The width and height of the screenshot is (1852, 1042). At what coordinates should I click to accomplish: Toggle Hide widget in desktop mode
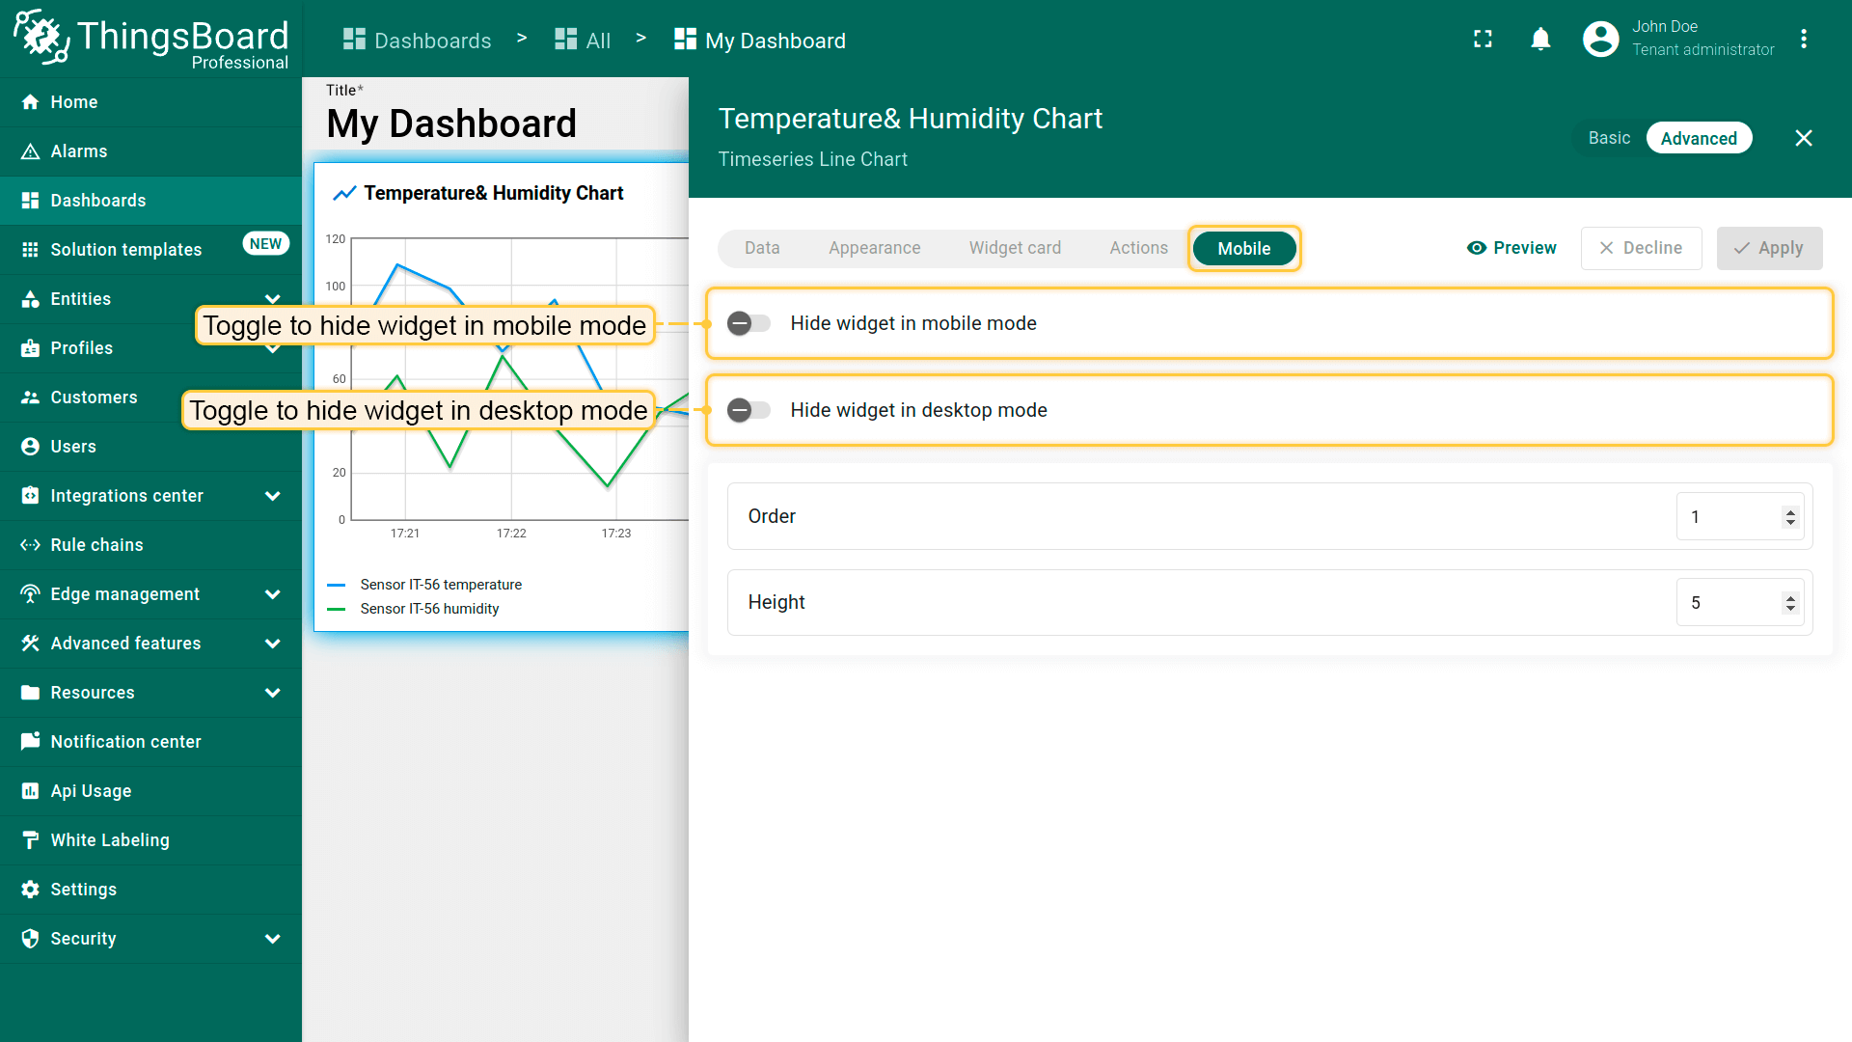tap(749, 410)
